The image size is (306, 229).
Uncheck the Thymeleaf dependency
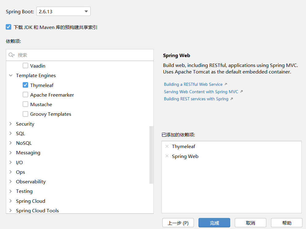[x=25, y=85]
